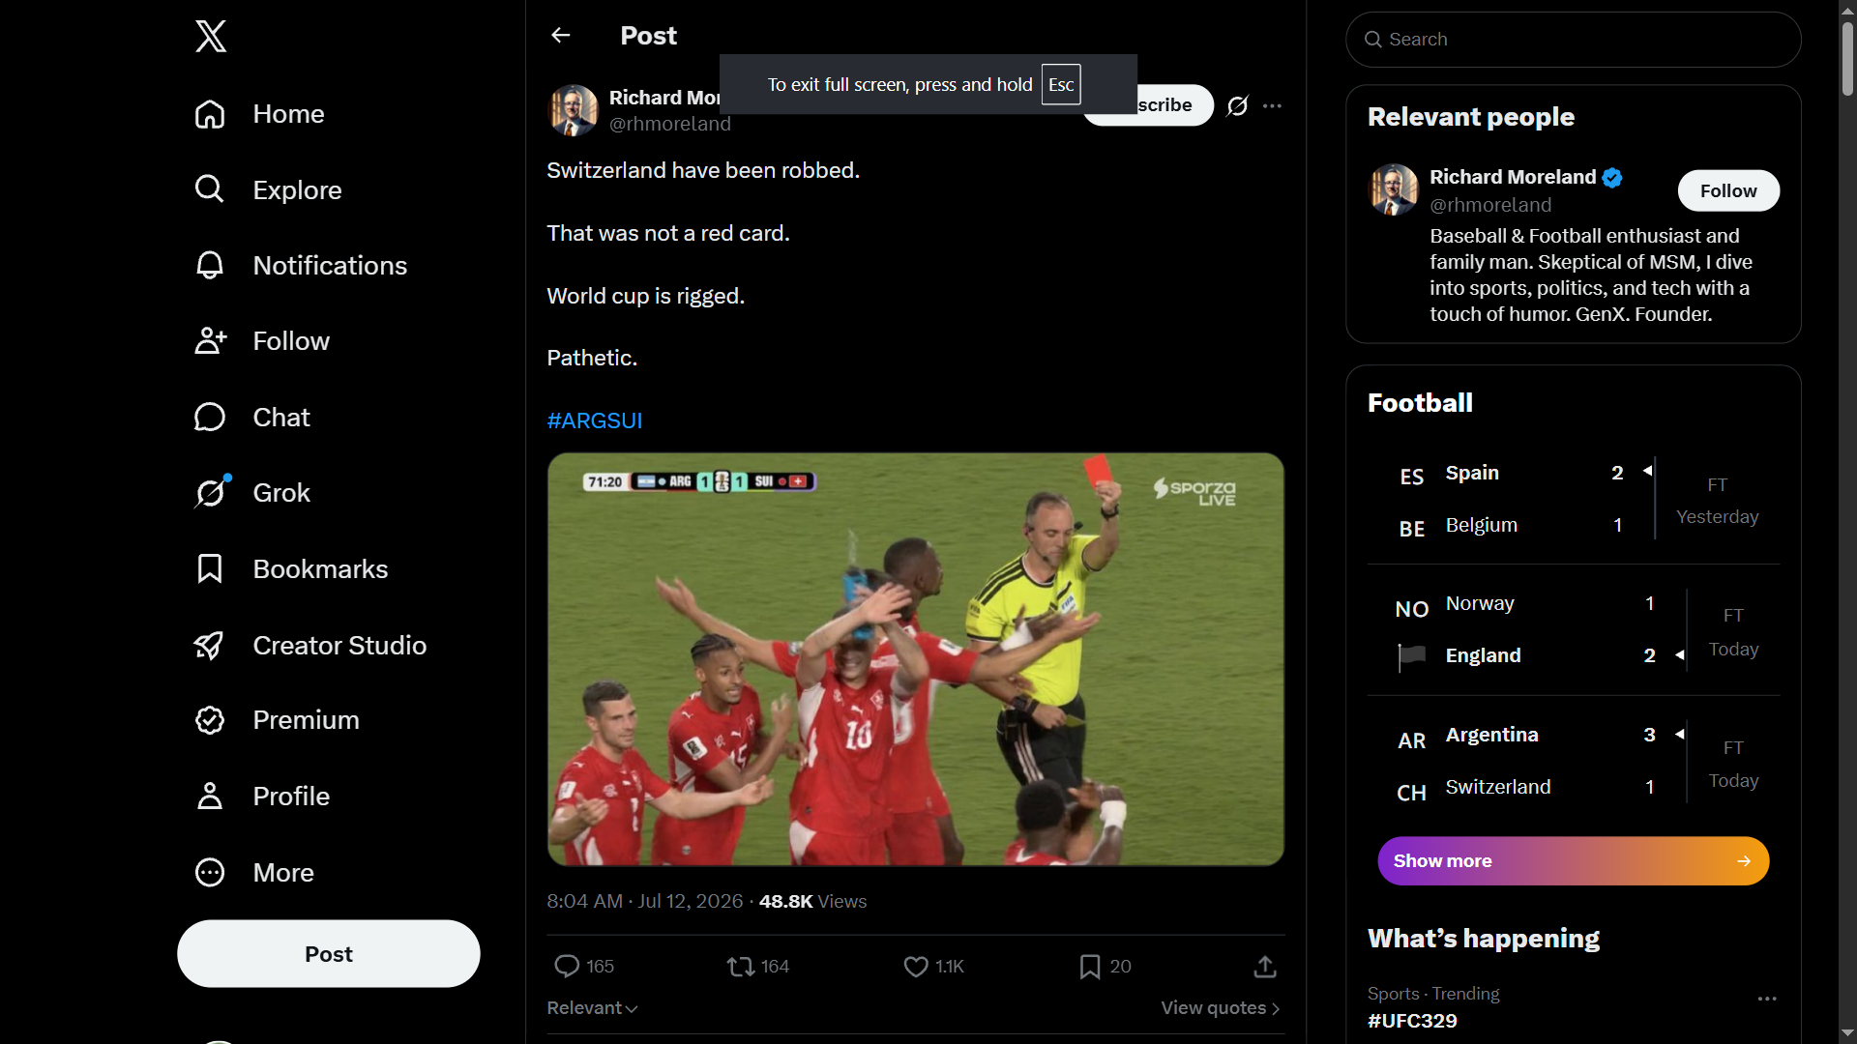Click the X logo icon

point(211,37)
